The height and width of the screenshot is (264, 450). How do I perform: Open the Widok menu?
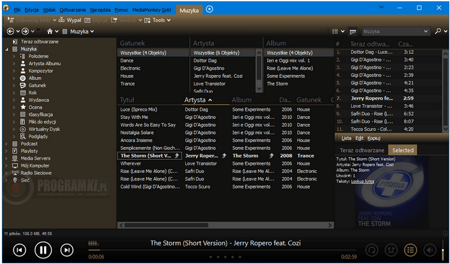49,10
